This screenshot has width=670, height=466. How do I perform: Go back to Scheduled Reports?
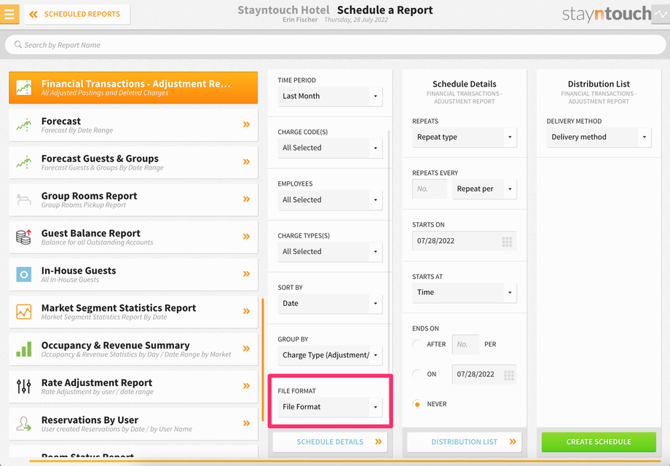[77, 14]
